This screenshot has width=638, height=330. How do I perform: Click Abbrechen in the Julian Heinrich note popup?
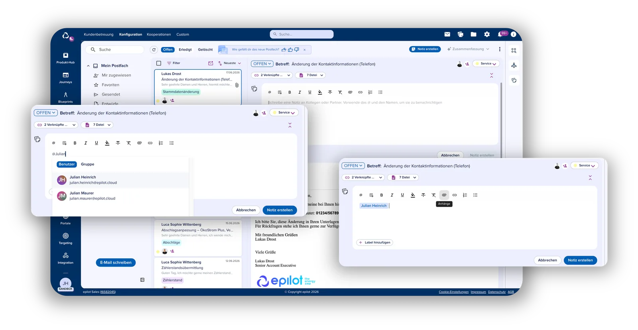[x=547, y=260]
